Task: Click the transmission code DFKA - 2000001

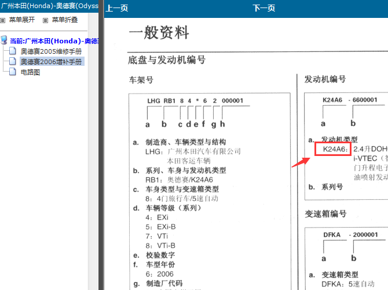Action: (350, 235)
